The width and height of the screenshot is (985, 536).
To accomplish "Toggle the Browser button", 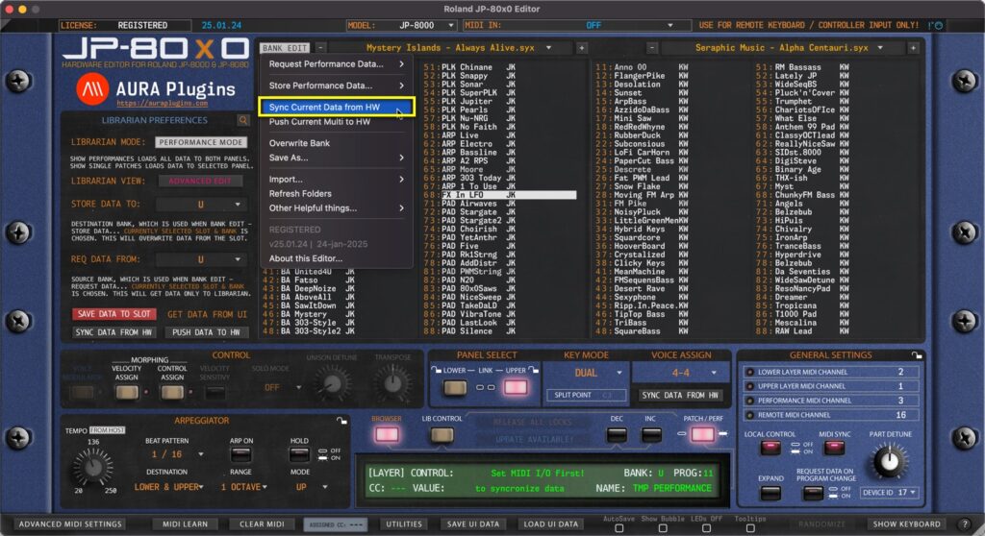I will pyautogui.click(x=387, y=434).
